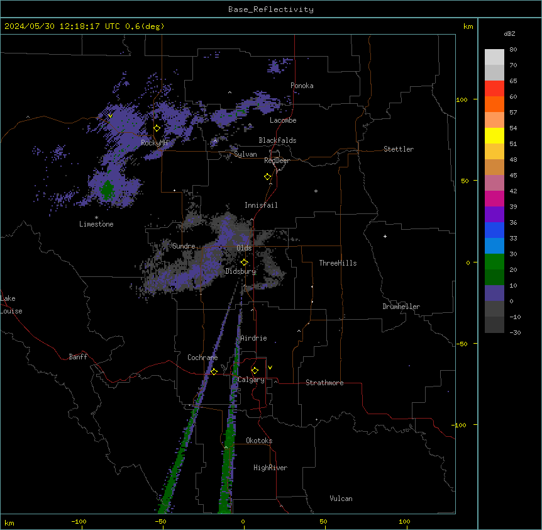The height and width of the screenshot is (530, 542).
Task: Click the RedDeer city label
Action: (x=277, y=161)
